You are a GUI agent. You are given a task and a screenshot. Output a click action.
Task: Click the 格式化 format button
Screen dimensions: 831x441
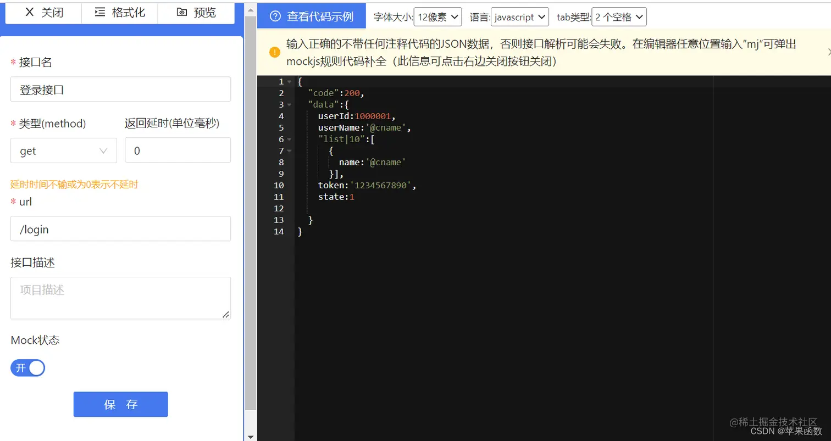[x=120, y=13]
